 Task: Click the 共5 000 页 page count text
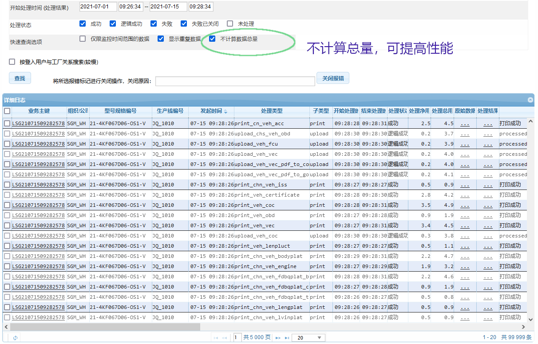(x=257, y=338)
